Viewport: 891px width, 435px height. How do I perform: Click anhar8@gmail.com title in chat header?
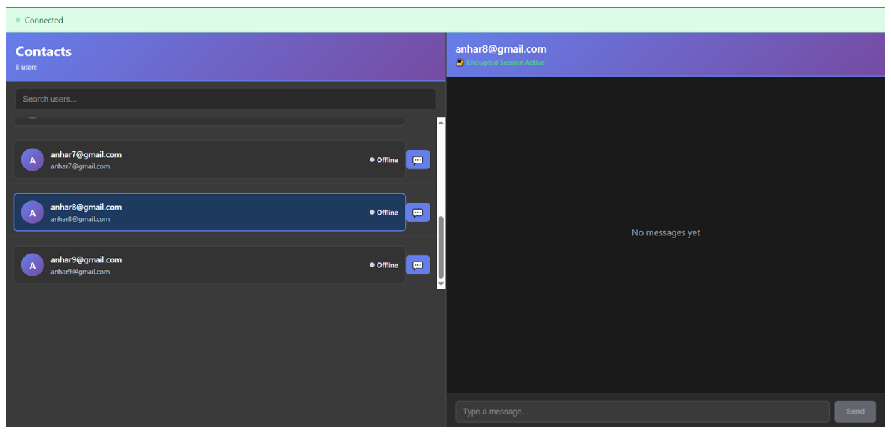point(501,49)
